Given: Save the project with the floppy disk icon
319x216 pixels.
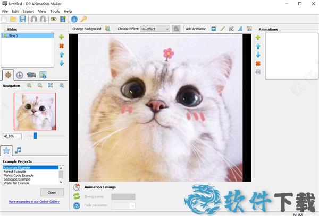Looking at the screenshot, I should click(x=22, y=19).
